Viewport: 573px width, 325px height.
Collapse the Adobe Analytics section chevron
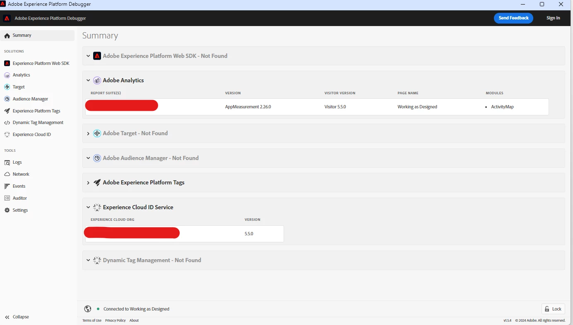coord(88,81)
